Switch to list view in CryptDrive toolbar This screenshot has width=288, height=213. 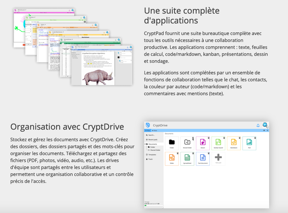point(264,131)
